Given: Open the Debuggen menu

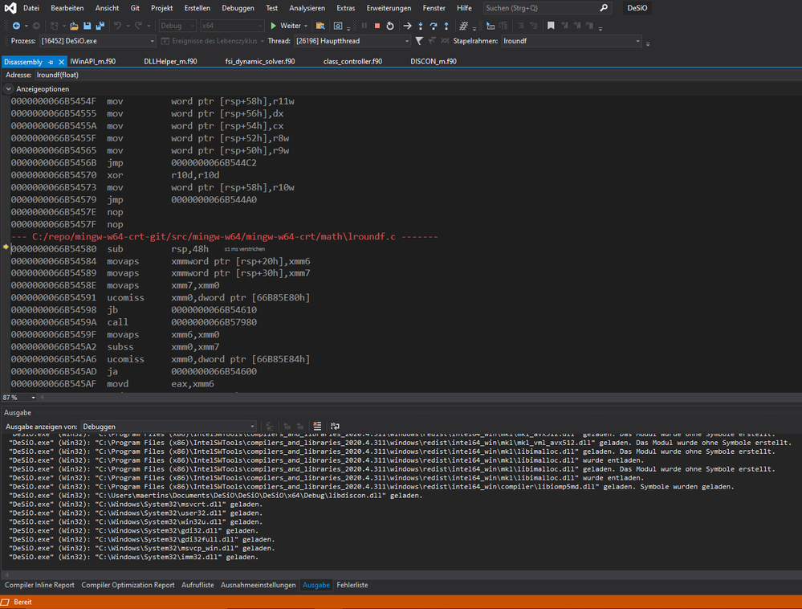Looking at the screenshot, I should click(x=238, y=8).
